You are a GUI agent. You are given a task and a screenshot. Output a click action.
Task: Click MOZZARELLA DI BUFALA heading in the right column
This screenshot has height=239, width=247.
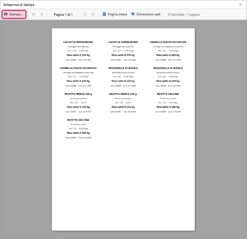(168, 68)
